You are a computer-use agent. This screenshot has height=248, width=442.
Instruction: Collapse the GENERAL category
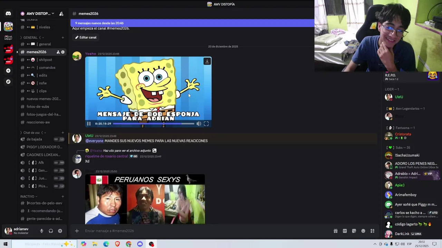pos(32,38)
